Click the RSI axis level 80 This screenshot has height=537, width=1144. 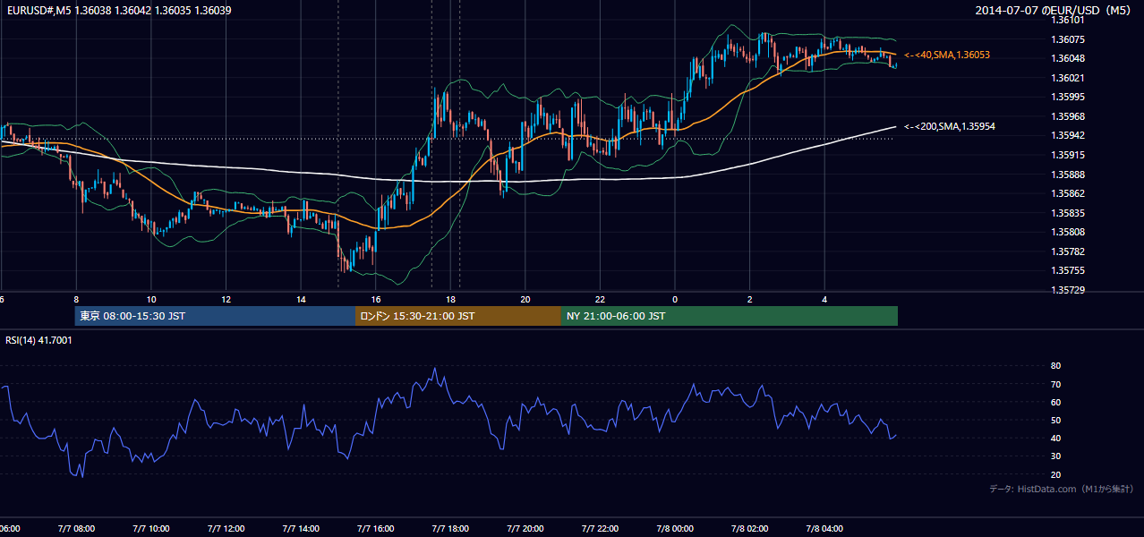tap(1055, 366)
